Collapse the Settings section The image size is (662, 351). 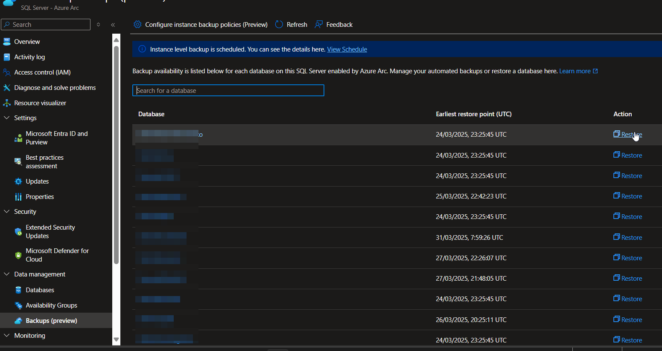pyautogui.click(x=7, y=118)
